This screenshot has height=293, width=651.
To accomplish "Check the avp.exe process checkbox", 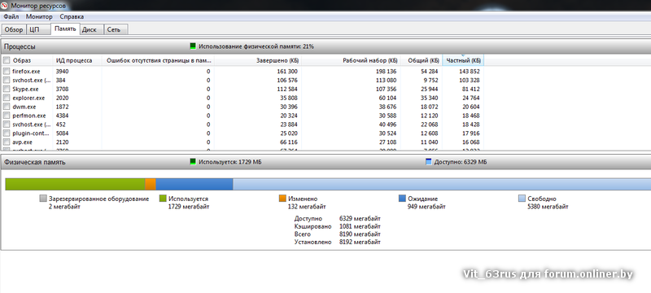I will (7, 142).
